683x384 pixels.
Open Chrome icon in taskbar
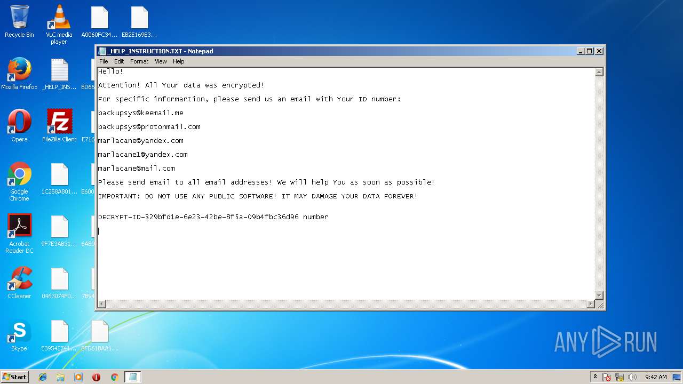tap(114, 377)
